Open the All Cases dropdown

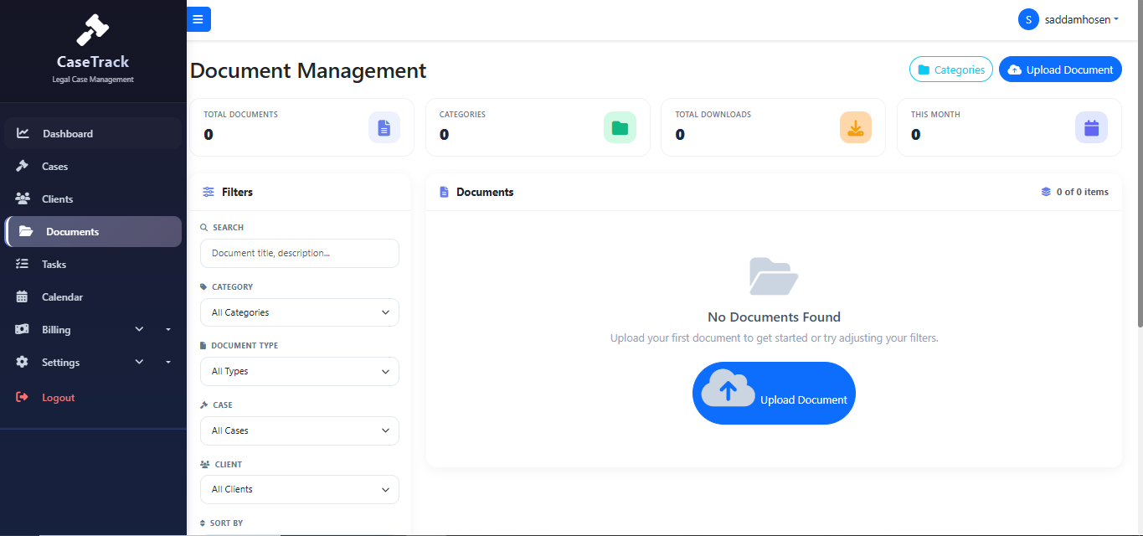pyautogui.click(x=300, y=430)
